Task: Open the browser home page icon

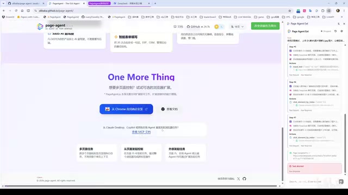Action: 22,11
